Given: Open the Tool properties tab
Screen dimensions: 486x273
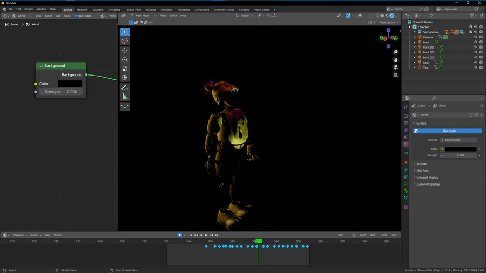Looking at the screenshot, I should (x=406, y=107).
